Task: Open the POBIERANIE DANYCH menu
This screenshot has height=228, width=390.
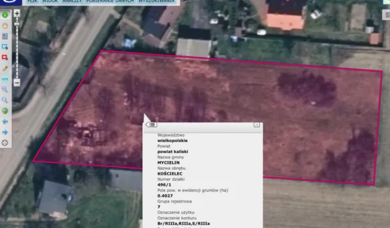Action: tap(110, 2)
